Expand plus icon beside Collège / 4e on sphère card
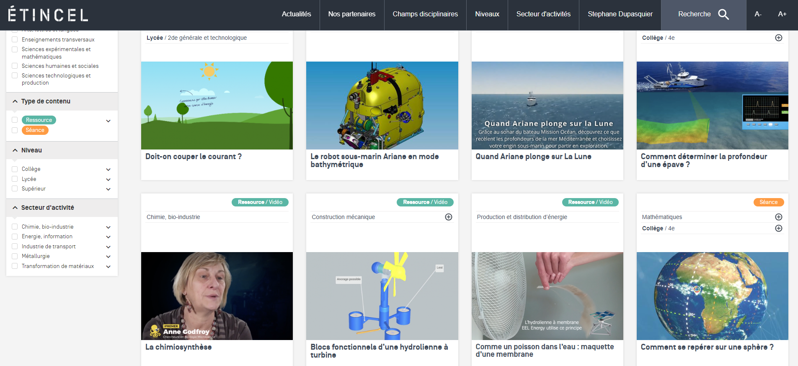 779,228
